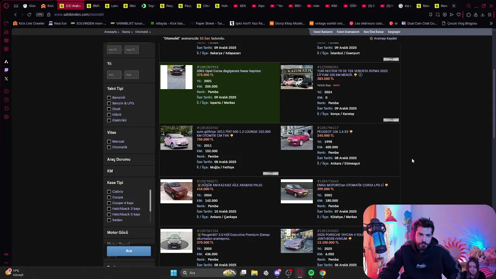
Task: Check Hatchback 5 kapı checkbox
Action: pyautogui.click(x=109, y=214)
